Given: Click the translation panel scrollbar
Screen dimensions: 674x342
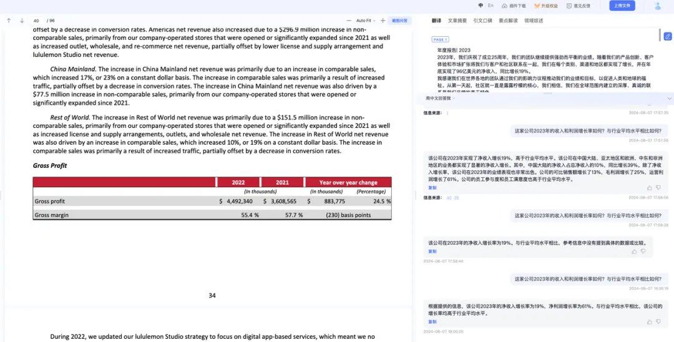Looking at the screenshot, I should [660, 35].
